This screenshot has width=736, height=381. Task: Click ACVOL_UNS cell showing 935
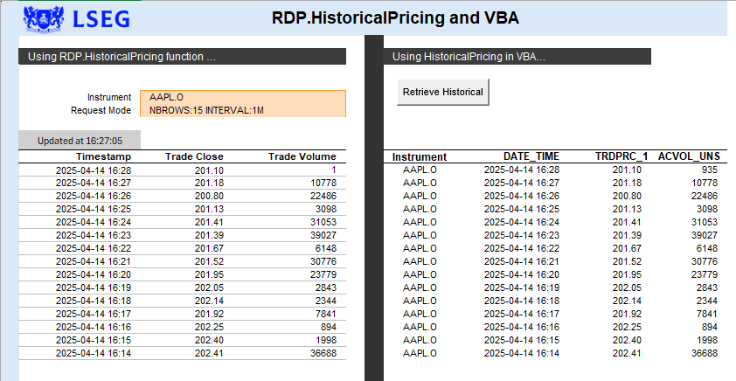click(x=710, y=170)
